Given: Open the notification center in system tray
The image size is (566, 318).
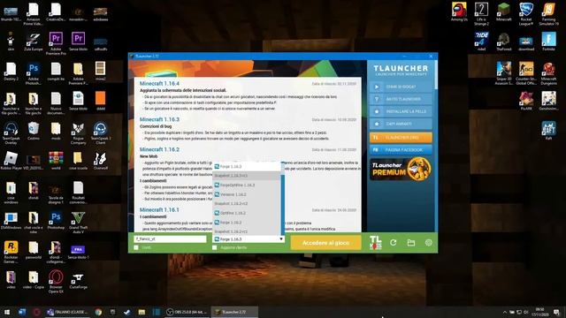Looking at the screenshot, I should (x=557, y=312).
